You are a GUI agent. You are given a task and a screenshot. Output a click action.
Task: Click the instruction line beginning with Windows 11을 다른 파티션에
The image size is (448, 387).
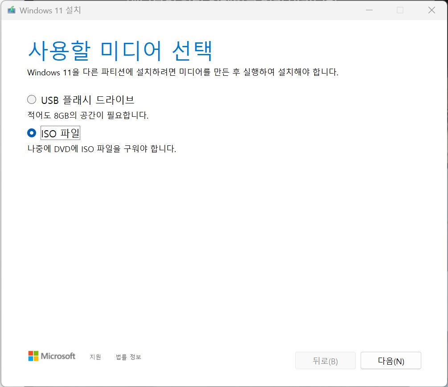tap(183, 72)
